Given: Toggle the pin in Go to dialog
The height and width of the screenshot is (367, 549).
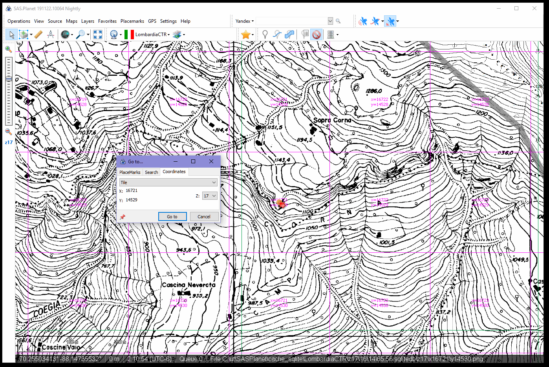Looking at the screenshot, I should point(123,217).
